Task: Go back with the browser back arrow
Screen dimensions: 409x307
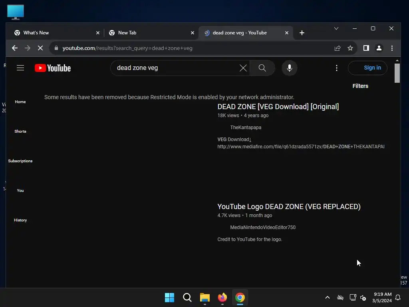Action: [x=15, y=48]
